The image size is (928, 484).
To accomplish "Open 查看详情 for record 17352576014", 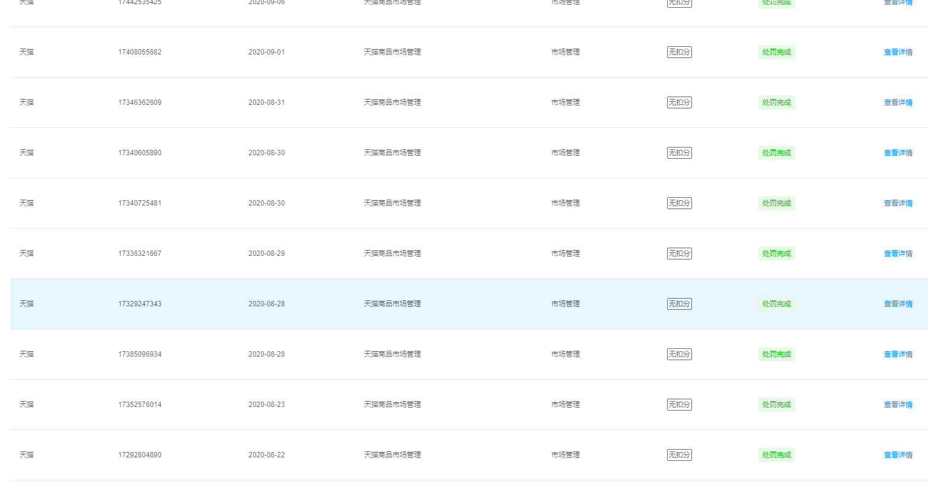I will tap(898, 405).
